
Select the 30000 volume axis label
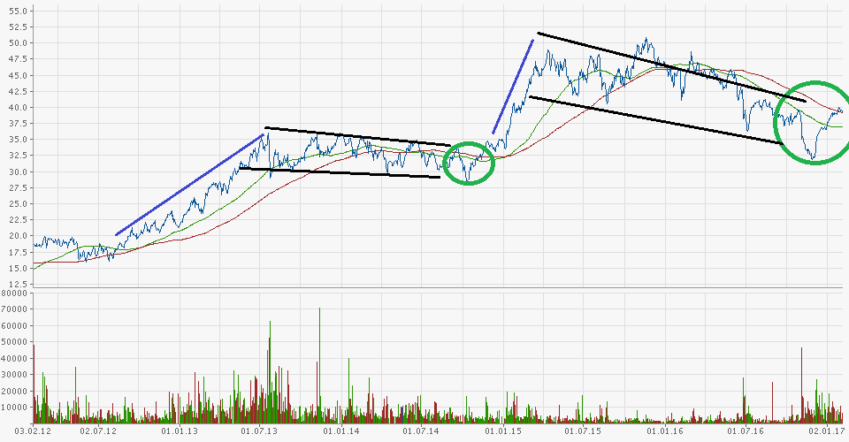(x=13, y=375)
